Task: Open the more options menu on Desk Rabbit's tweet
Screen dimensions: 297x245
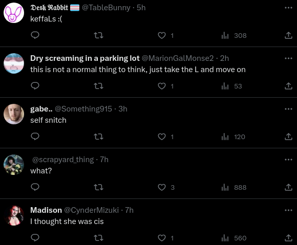Action: (x=288, y=8)
